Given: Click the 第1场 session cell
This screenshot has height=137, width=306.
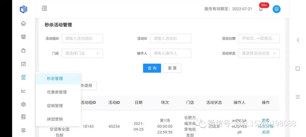Looking at the screenshot, I should 165,126.
